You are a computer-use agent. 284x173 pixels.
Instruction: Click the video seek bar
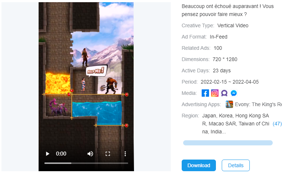[x=86, y=163]
